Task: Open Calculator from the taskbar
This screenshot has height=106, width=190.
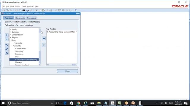Action: click(140, 103)
